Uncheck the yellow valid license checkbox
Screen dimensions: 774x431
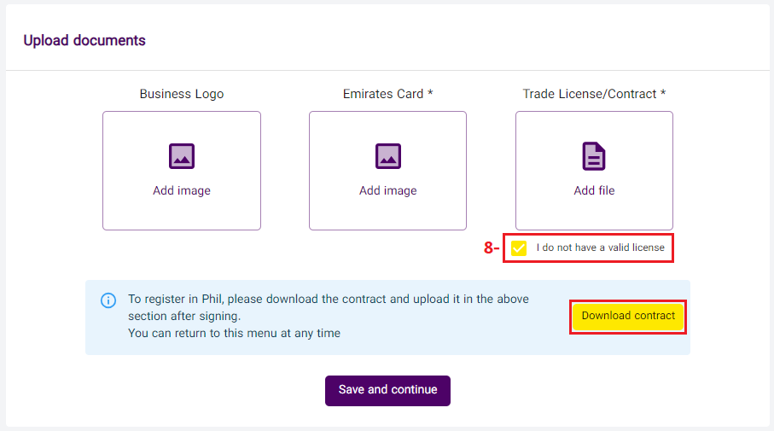(519, 248)
